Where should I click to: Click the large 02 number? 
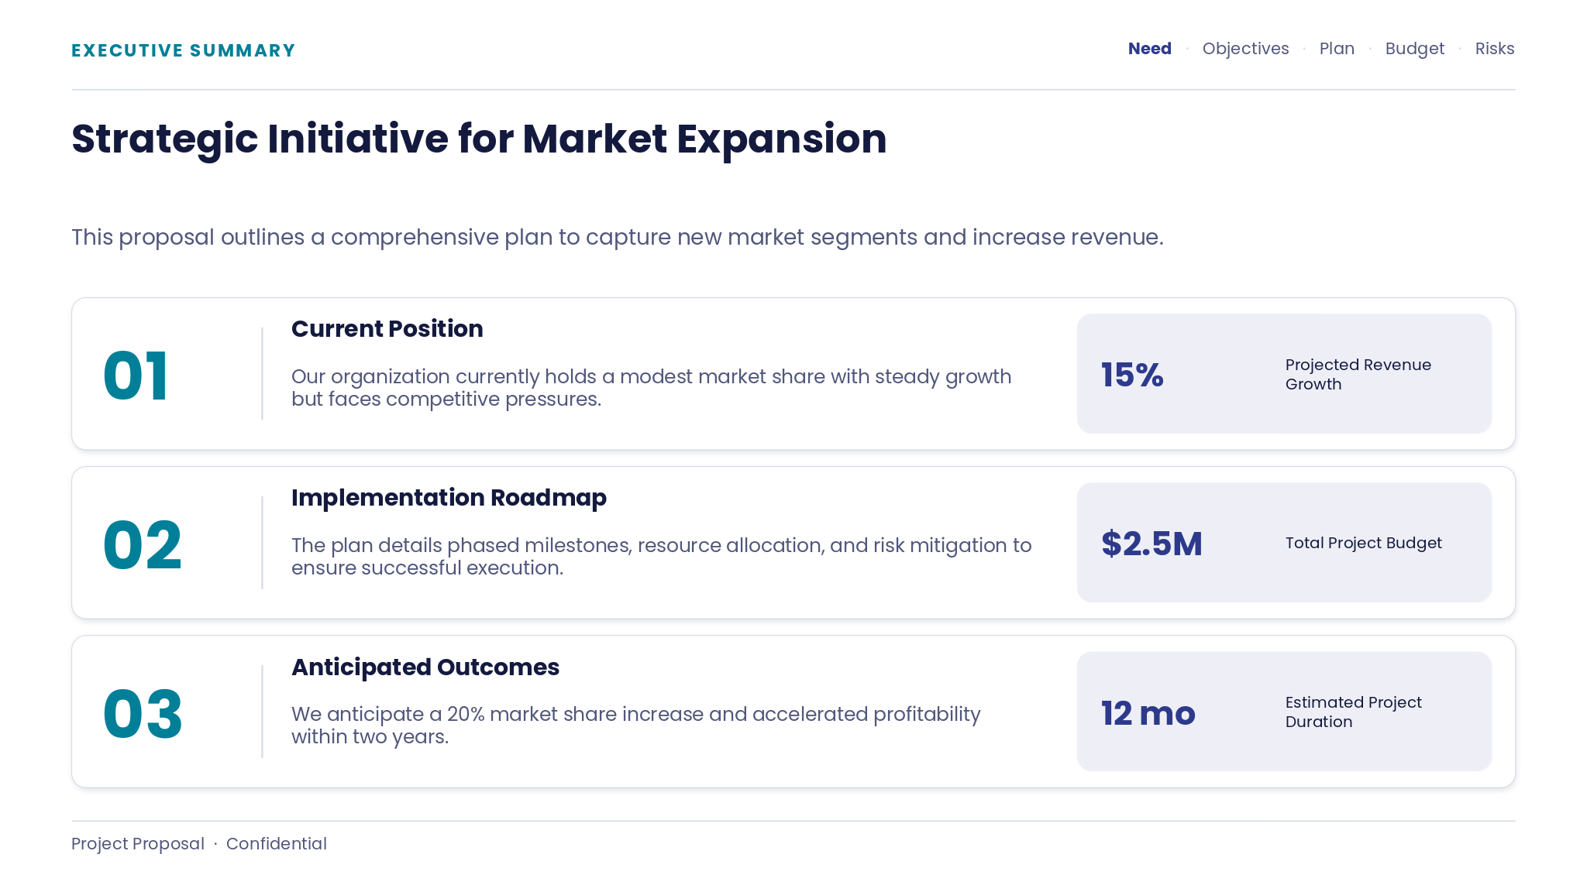coord(143,545)
